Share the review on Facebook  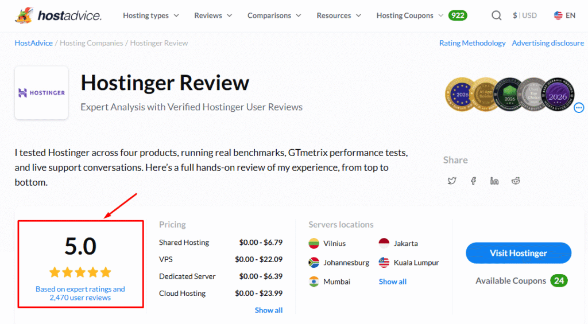click(473, 181)
